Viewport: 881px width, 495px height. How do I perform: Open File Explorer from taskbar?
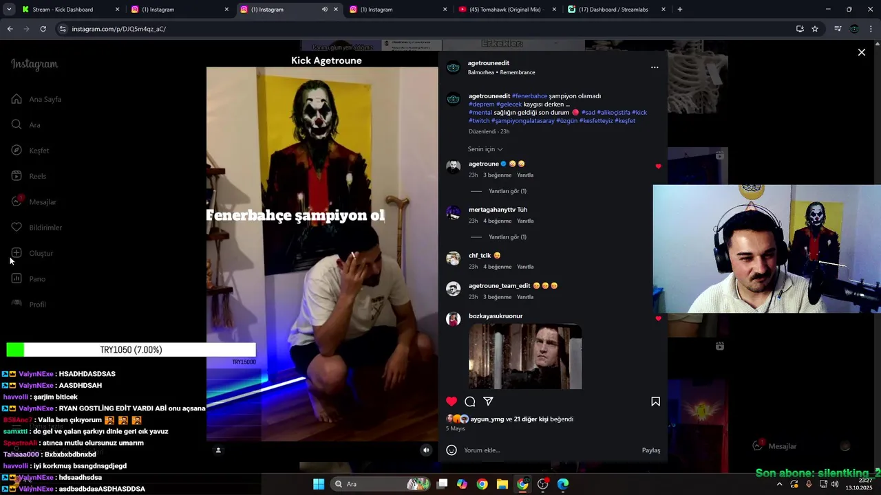click(502, 484)
